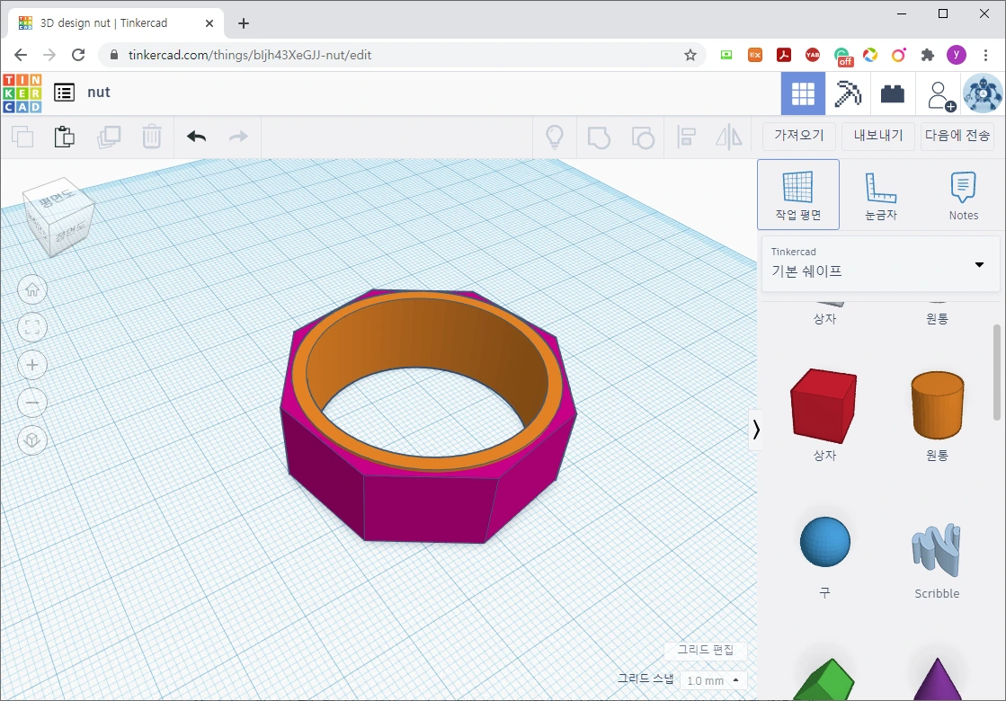
Task: Click the Paste clipboard icon
Action: [64, 137]
